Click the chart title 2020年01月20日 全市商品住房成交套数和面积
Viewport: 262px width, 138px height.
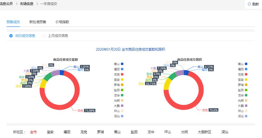point(131,49)
